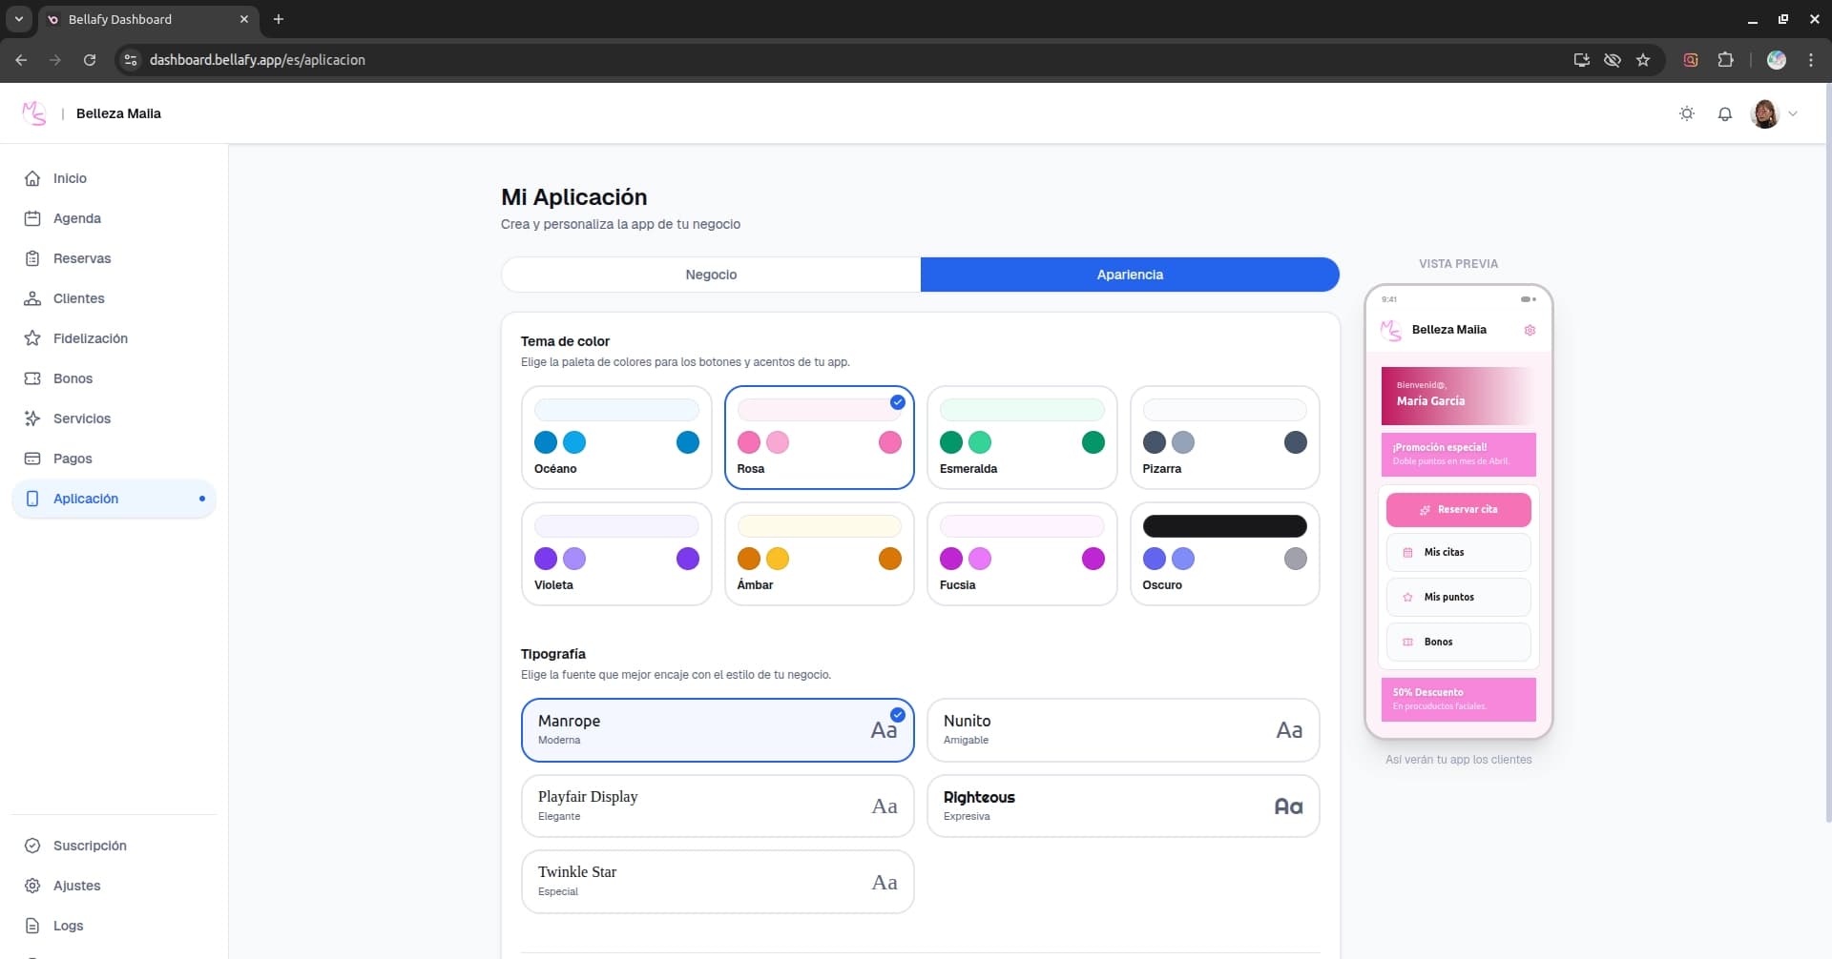Select the Apariencia tab

click(x=1130, y=275)
